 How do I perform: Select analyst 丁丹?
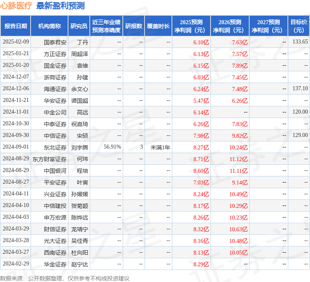(83, 42)
